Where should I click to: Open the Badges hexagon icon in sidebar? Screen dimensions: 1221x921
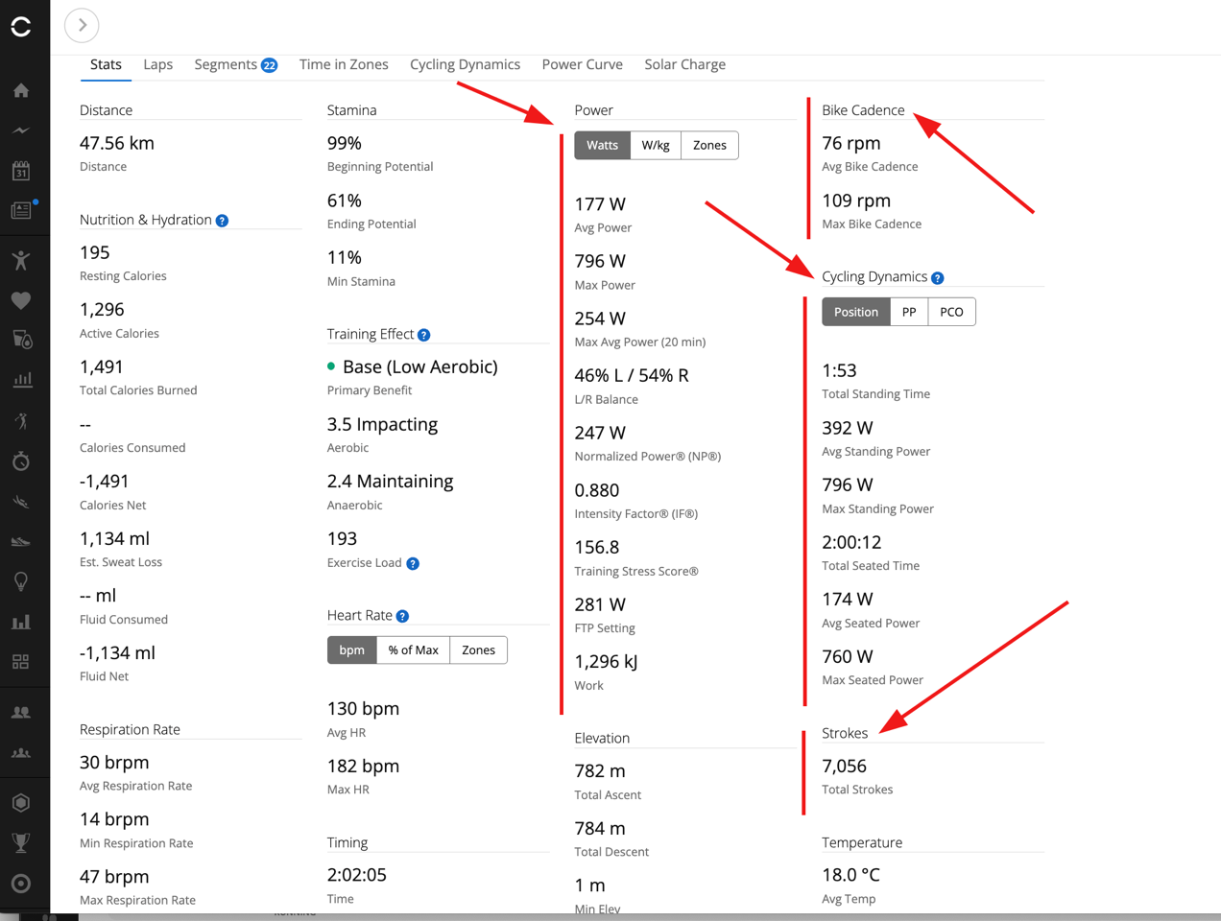point(21,802)
